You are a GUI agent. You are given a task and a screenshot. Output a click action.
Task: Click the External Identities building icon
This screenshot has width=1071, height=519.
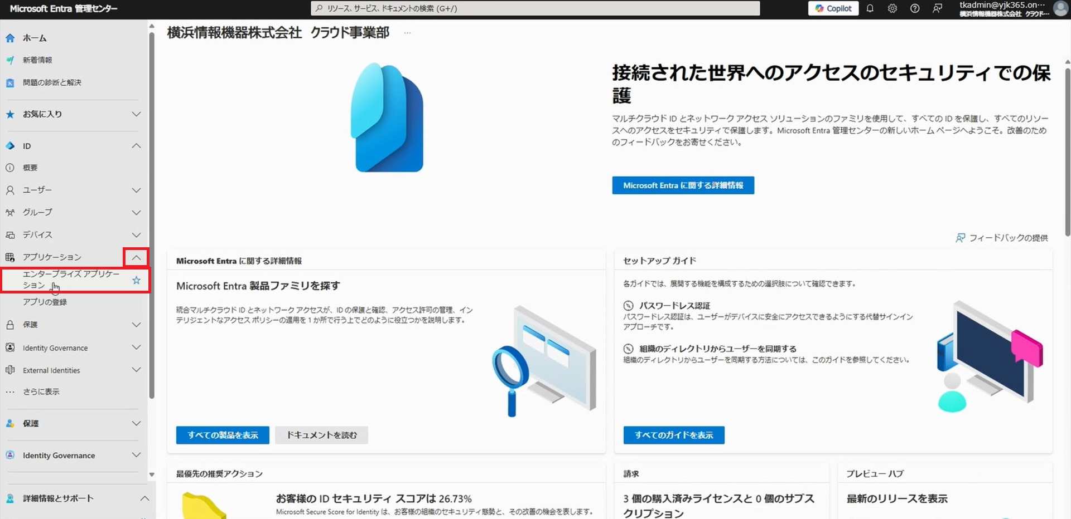pyautogui.click(x=10, y=370)
